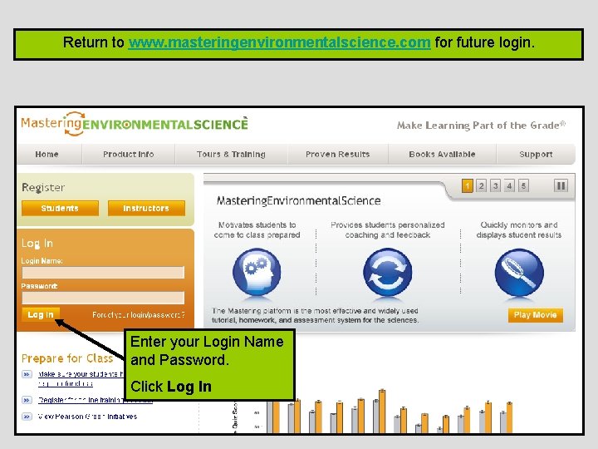Click the Play Movie button
598x449 pixels.
536,315
